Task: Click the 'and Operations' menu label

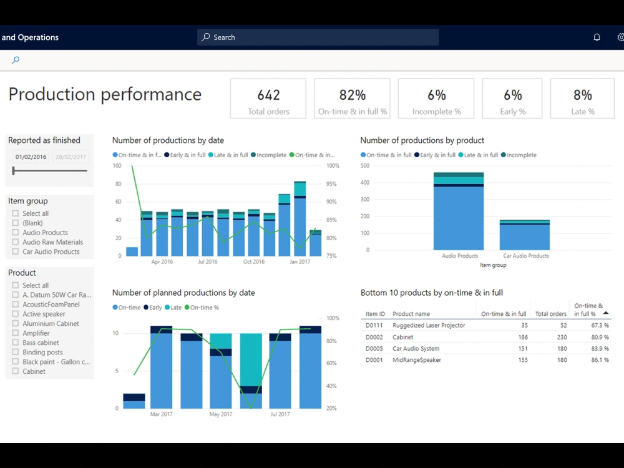Action: coord(30,37)
